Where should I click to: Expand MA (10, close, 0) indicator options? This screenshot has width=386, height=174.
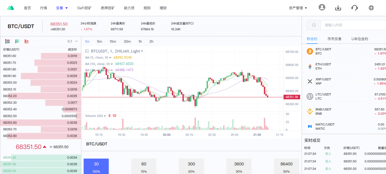(112, 64)
